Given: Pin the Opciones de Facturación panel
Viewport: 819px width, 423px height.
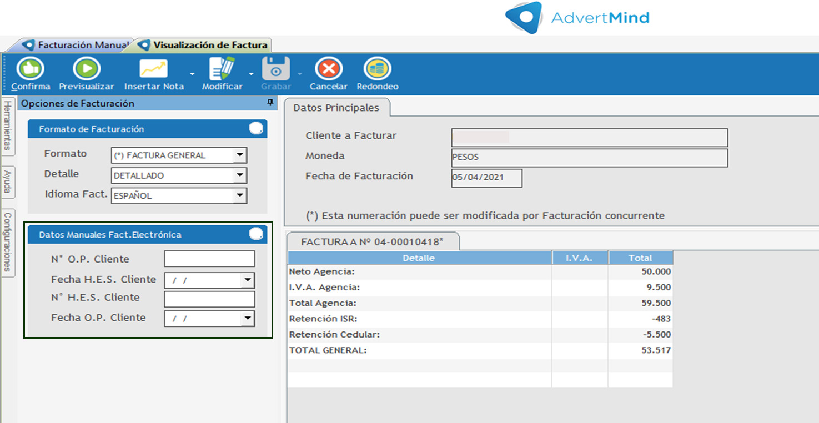Looking at the screenshot, I should [x=270, y=103].
